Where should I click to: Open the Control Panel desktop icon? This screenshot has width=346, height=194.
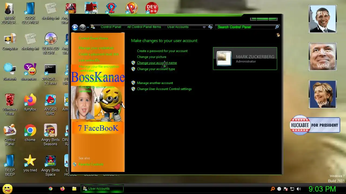click(x=10, y=135)
